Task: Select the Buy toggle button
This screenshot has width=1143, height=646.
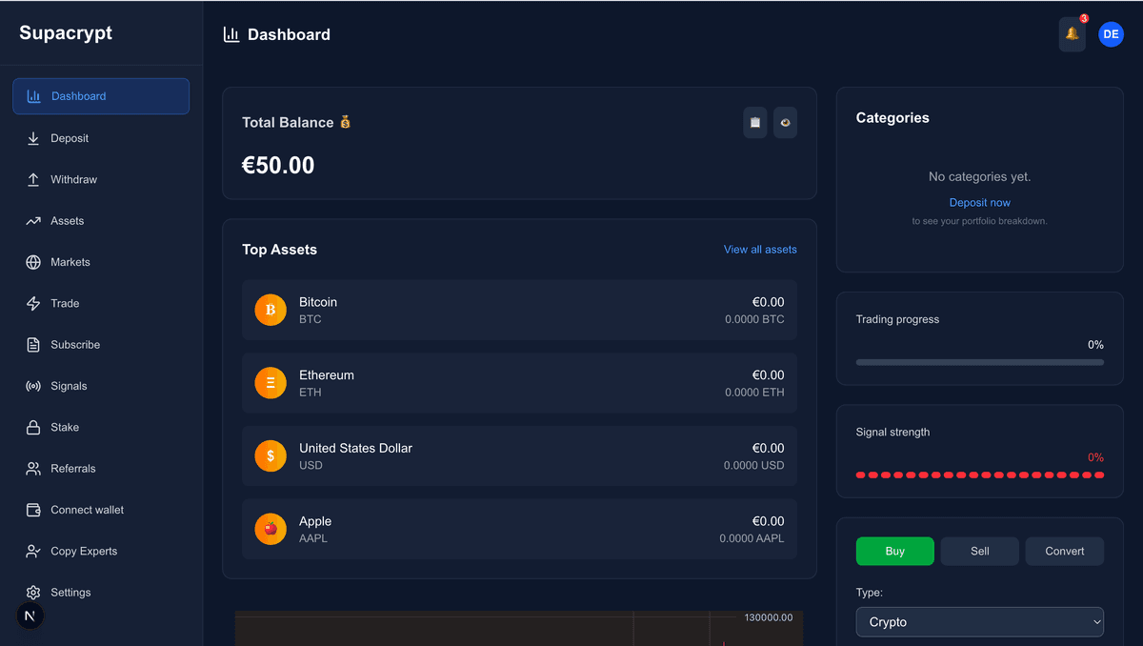Action: click(894, 551)
